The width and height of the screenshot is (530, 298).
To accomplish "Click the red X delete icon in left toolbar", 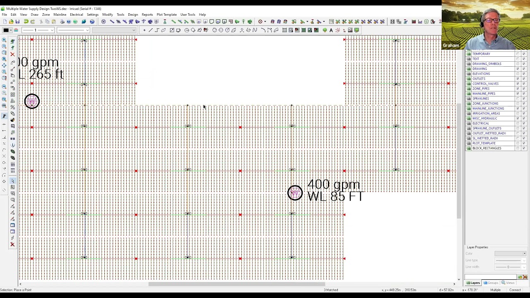I will pyautogui.click(x=12, y=54).
